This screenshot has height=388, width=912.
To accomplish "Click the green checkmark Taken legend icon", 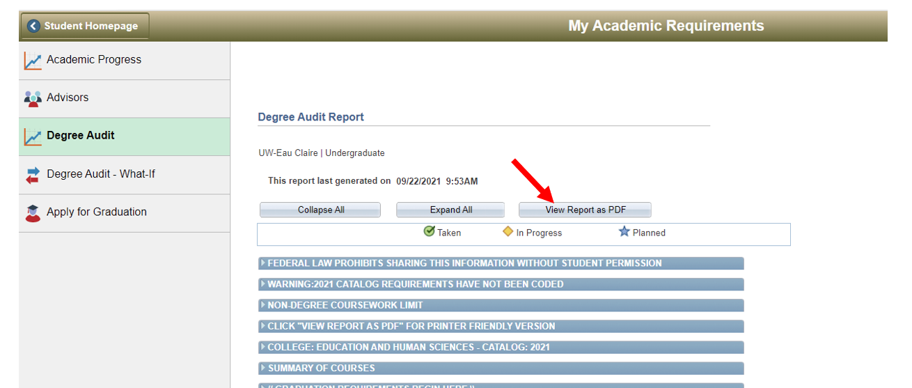I will 429,232.
